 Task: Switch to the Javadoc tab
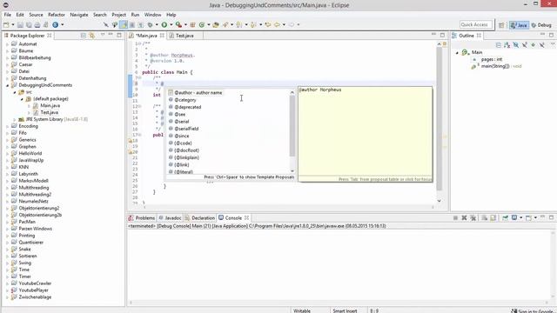171,218
